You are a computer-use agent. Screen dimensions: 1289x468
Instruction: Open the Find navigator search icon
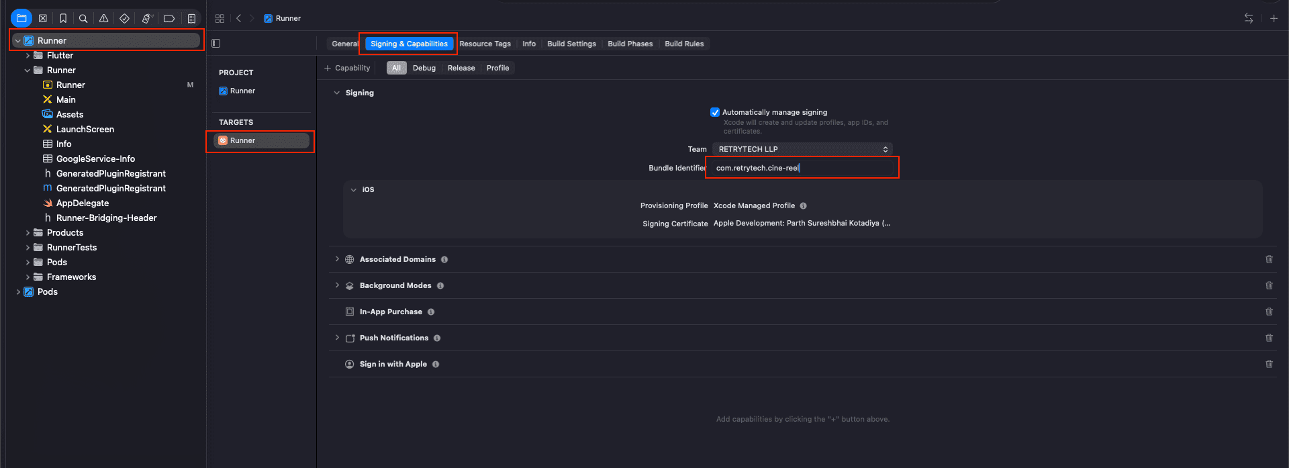[x=83, y=19]
